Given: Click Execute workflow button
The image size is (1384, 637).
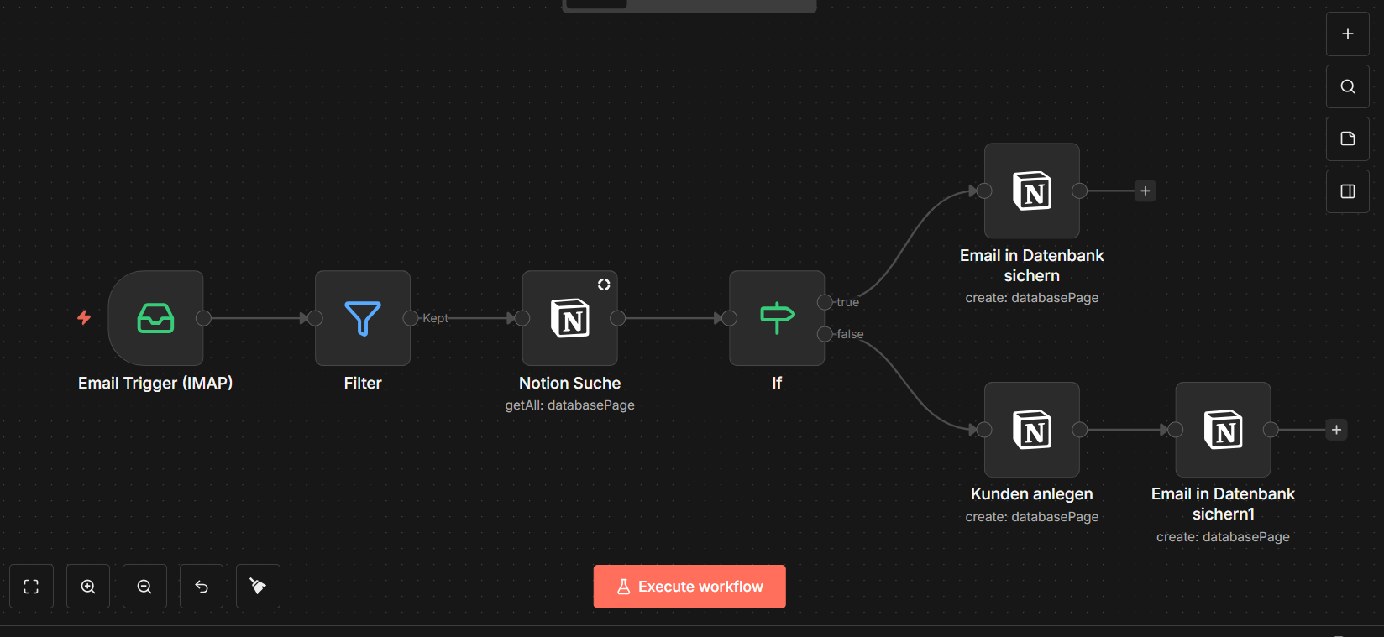Looking at the screenshot, I should pos(689,587).
